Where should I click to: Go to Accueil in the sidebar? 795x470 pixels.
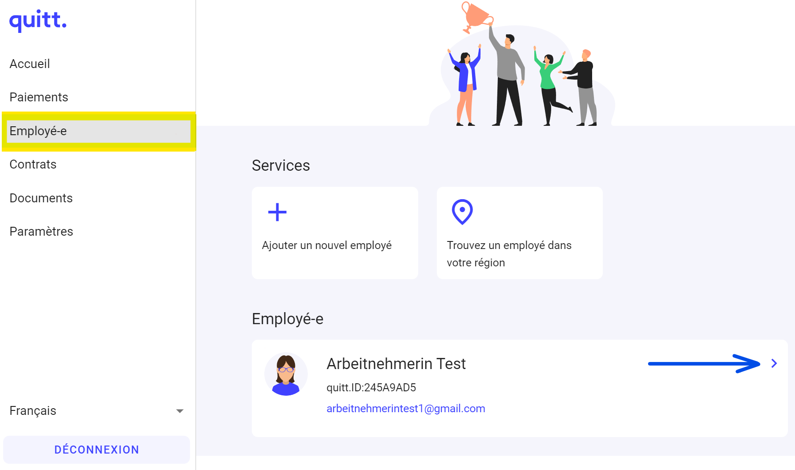coord(30,64)
